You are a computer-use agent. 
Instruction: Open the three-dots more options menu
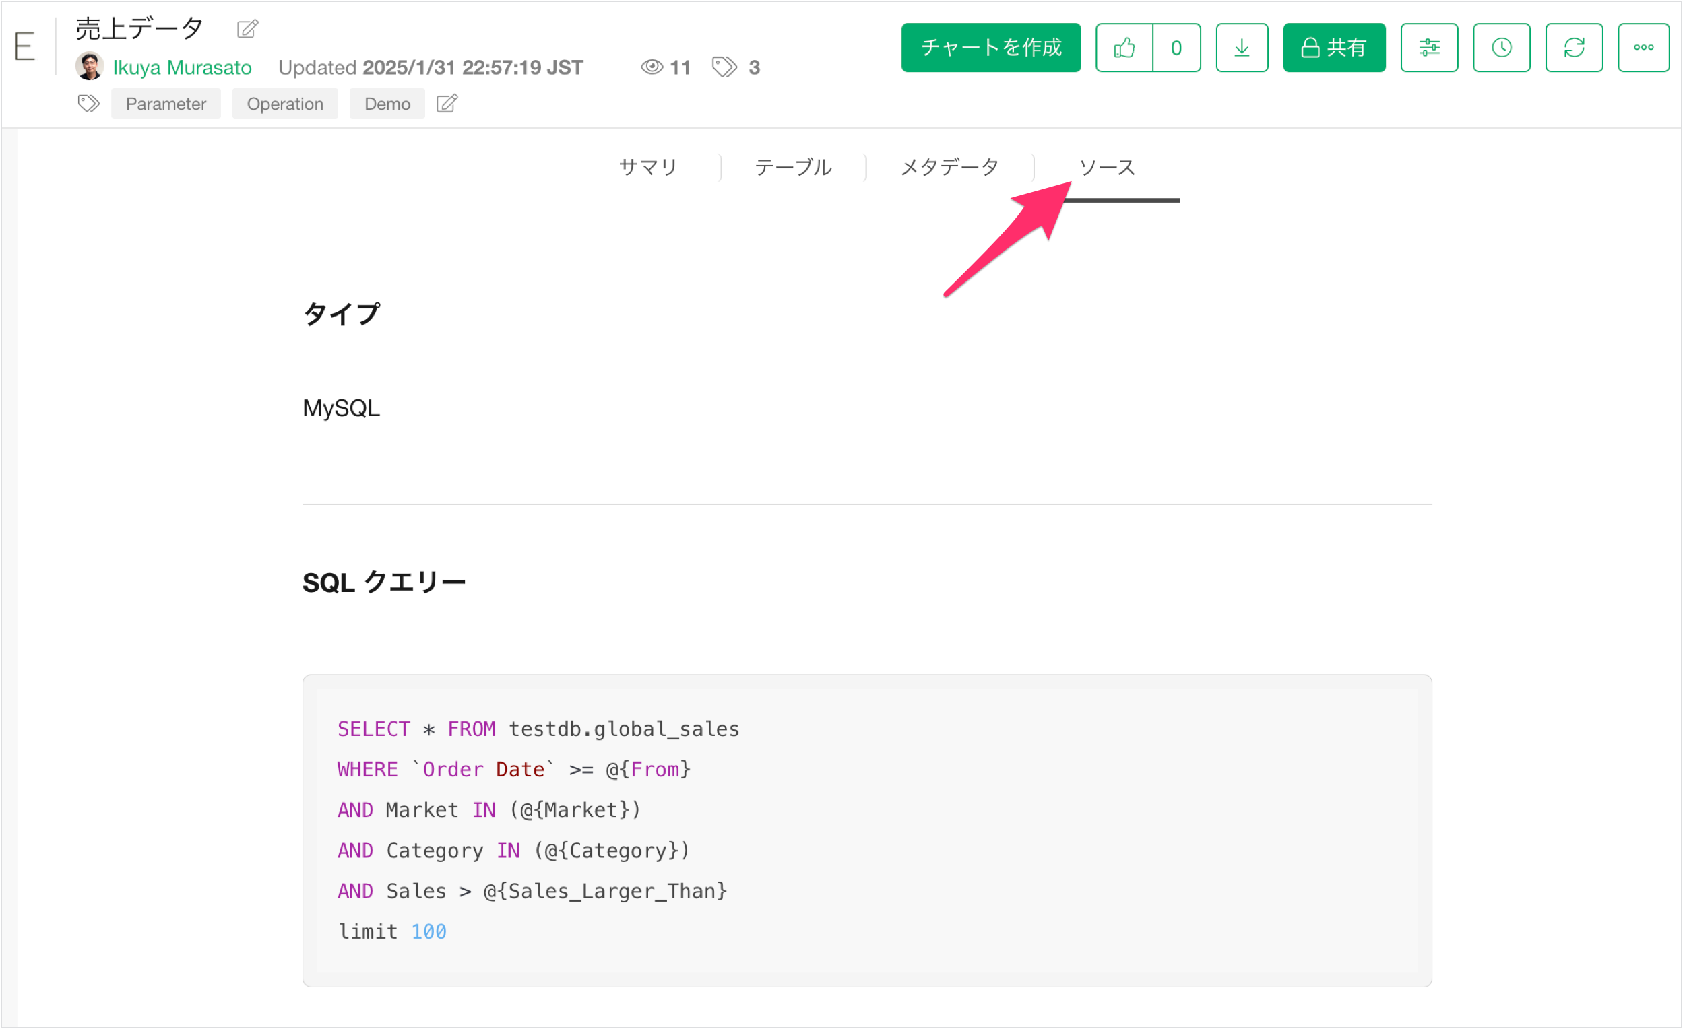click(x=1643, y=48)
